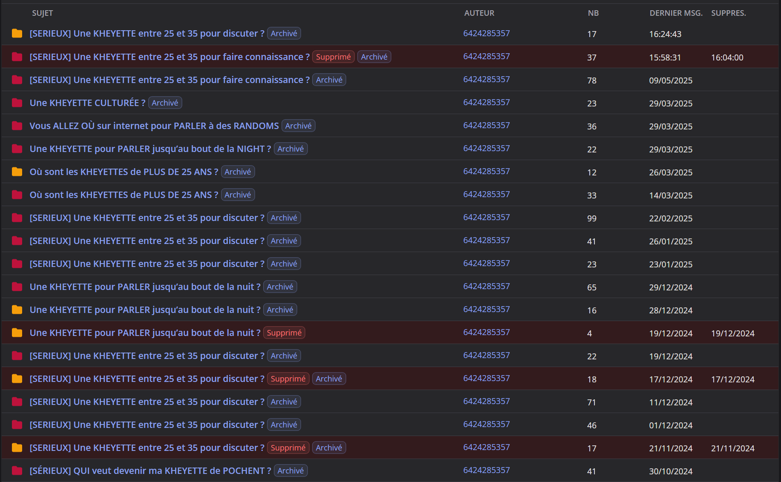Click the date 09/05/2025
Viewport: 781px width, 482px height.
(671, 80)
